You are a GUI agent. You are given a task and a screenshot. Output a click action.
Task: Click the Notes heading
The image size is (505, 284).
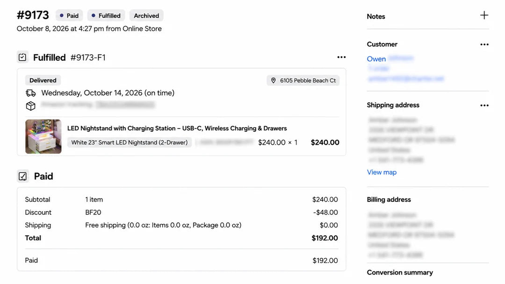pyautogui.click(x=376, y=16)
